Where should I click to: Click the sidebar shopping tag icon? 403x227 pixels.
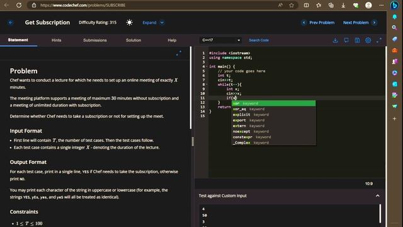tap(395, 39)
